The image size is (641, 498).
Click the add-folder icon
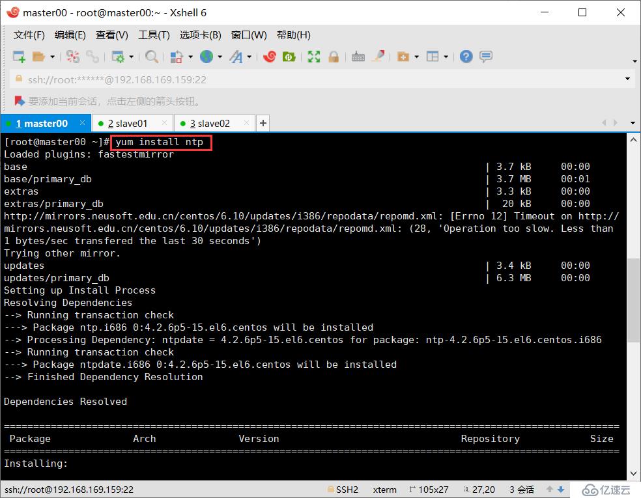click(x=403, y=57)
